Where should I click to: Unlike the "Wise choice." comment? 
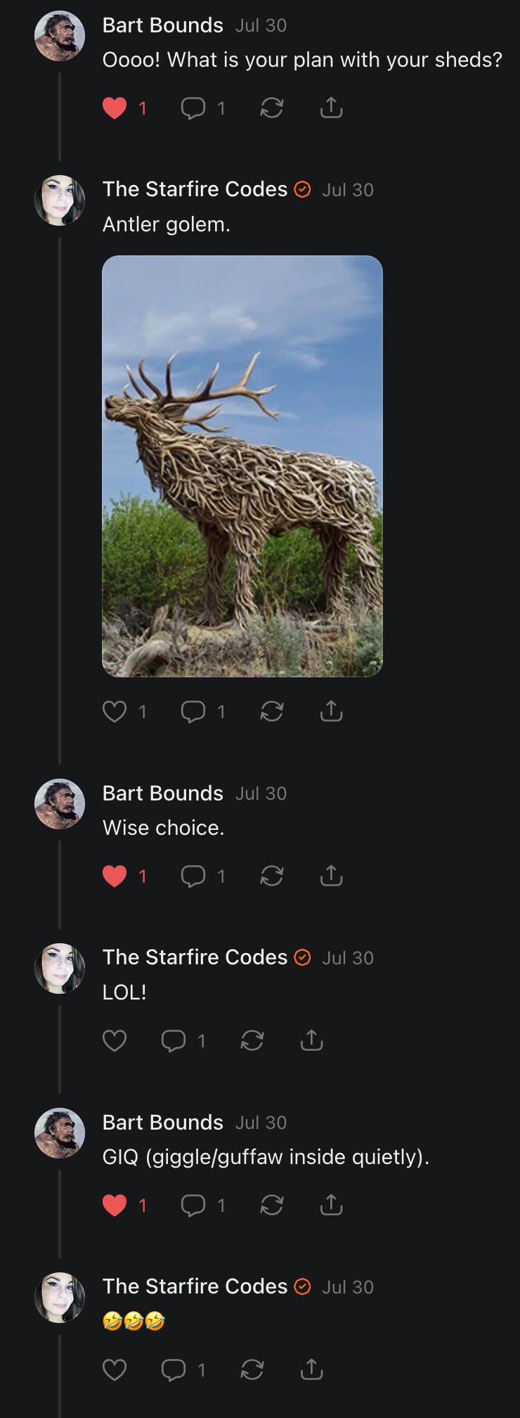click(x=115, y=876)
